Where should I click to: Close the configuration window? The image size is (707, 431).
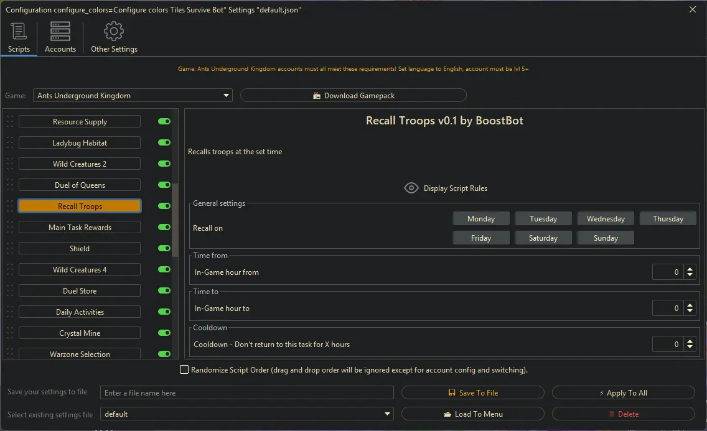[x=693, y=9]
